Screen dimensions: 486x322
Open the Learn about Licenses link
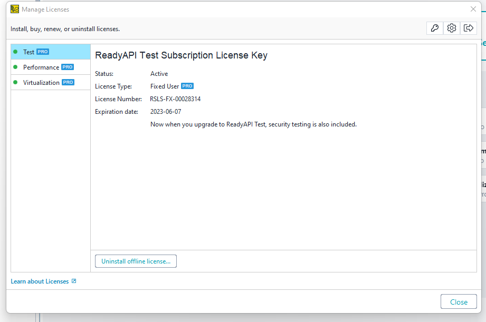point(40,281)
